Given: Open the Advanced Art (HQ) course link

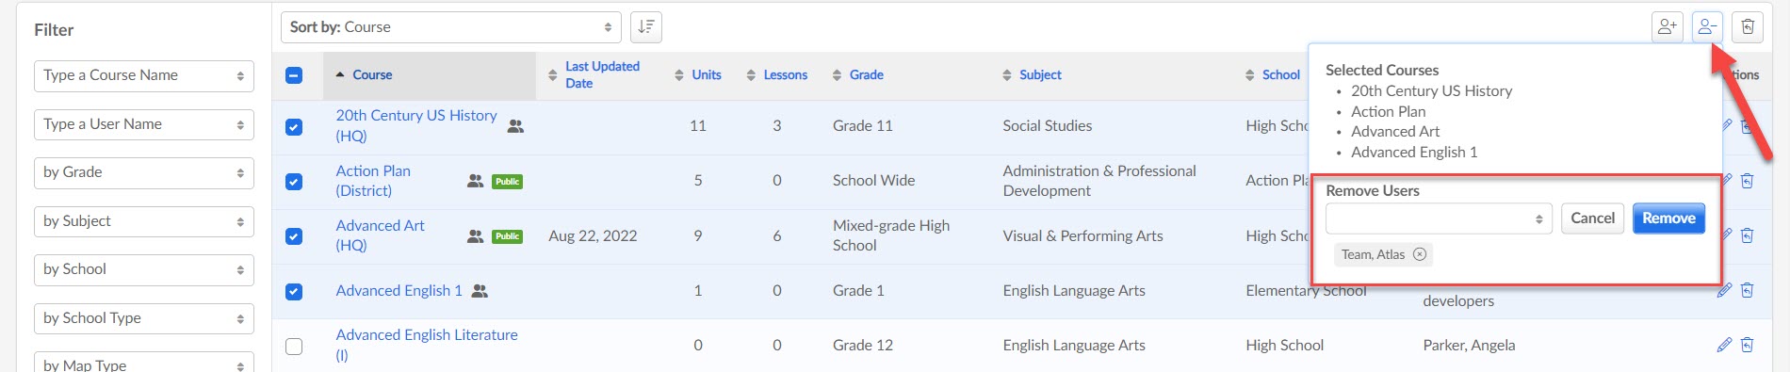Looking at the screenshot, I should (x=381, y=235).
